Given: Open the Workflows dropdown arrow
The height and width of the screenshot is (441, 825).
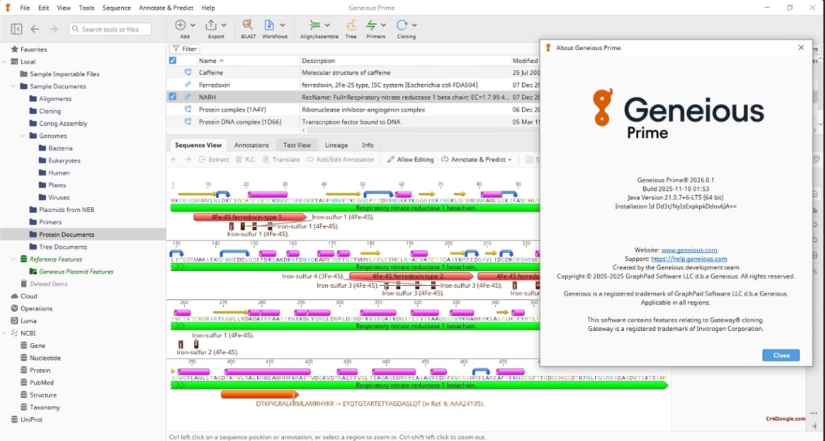Looking at the screenshot, I should [x=283, y=25].
